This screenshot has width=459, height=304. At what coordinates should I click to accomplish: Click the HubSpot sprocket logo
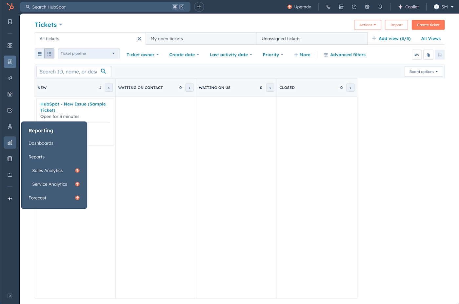(x=10, y=7)
